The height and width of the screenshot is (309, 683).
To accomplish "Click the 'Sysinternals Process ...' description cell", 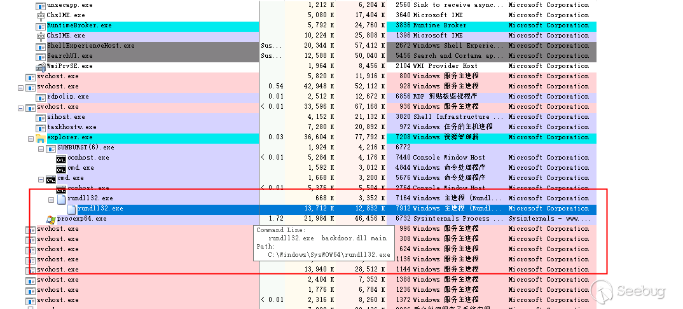I will [x=458, y=219].
